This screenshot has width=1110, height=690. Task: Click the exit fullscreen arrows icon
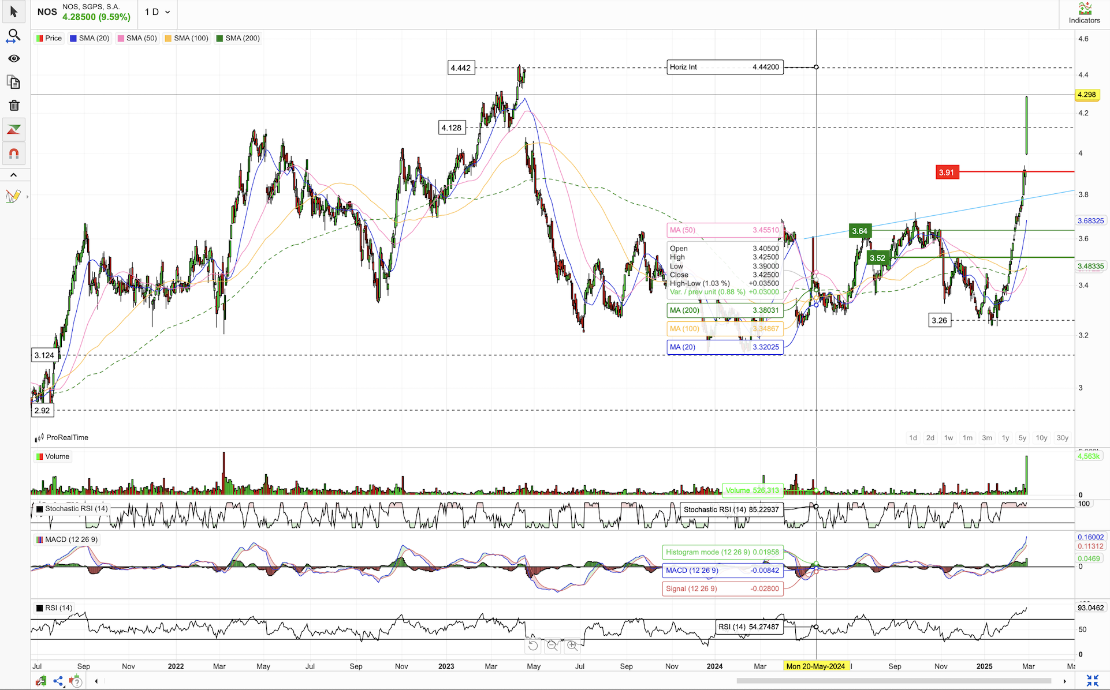coord(1092,681)
